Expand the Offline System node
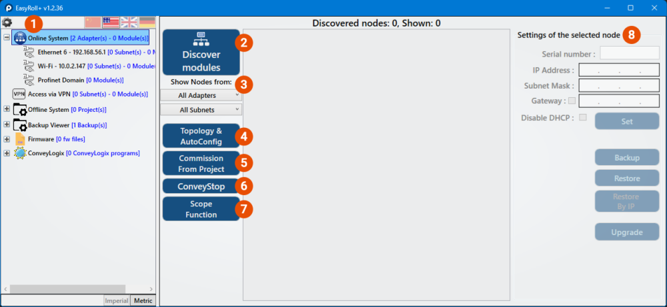 (7, 109)
